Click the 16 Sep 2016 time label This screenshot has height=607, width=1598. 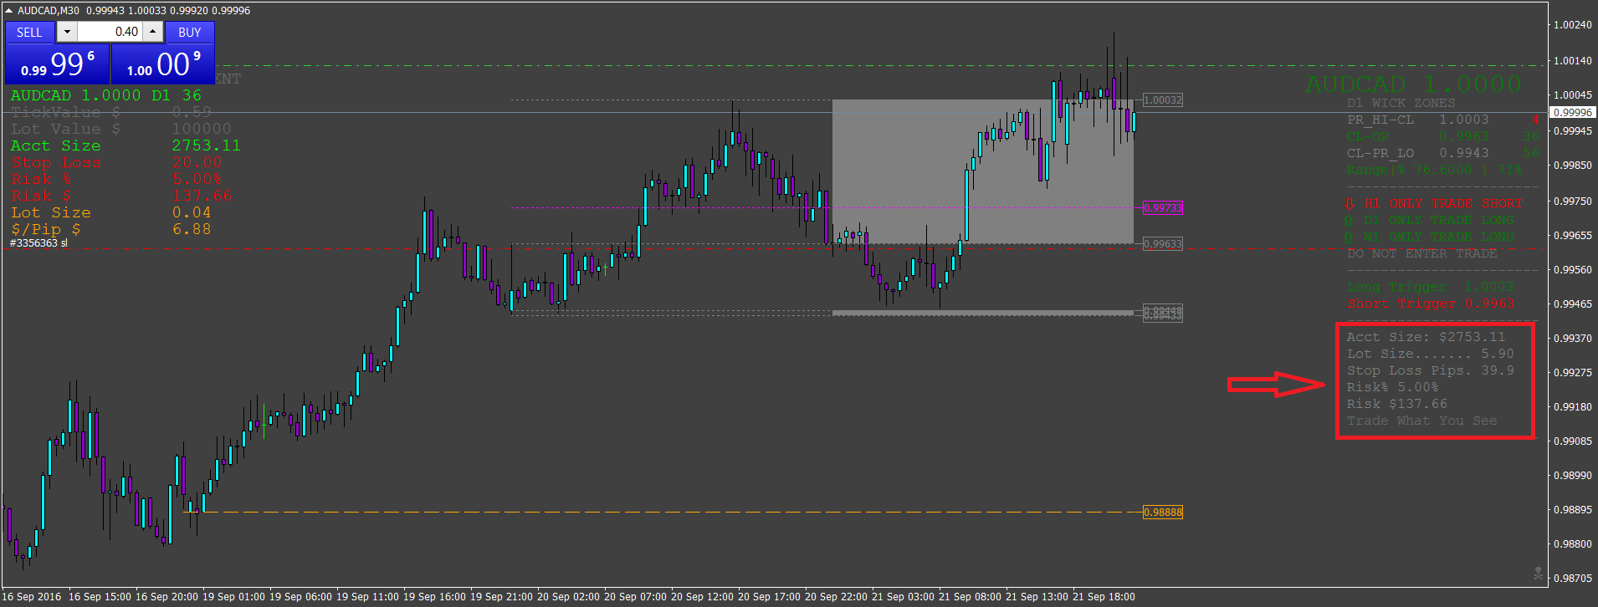32,597
